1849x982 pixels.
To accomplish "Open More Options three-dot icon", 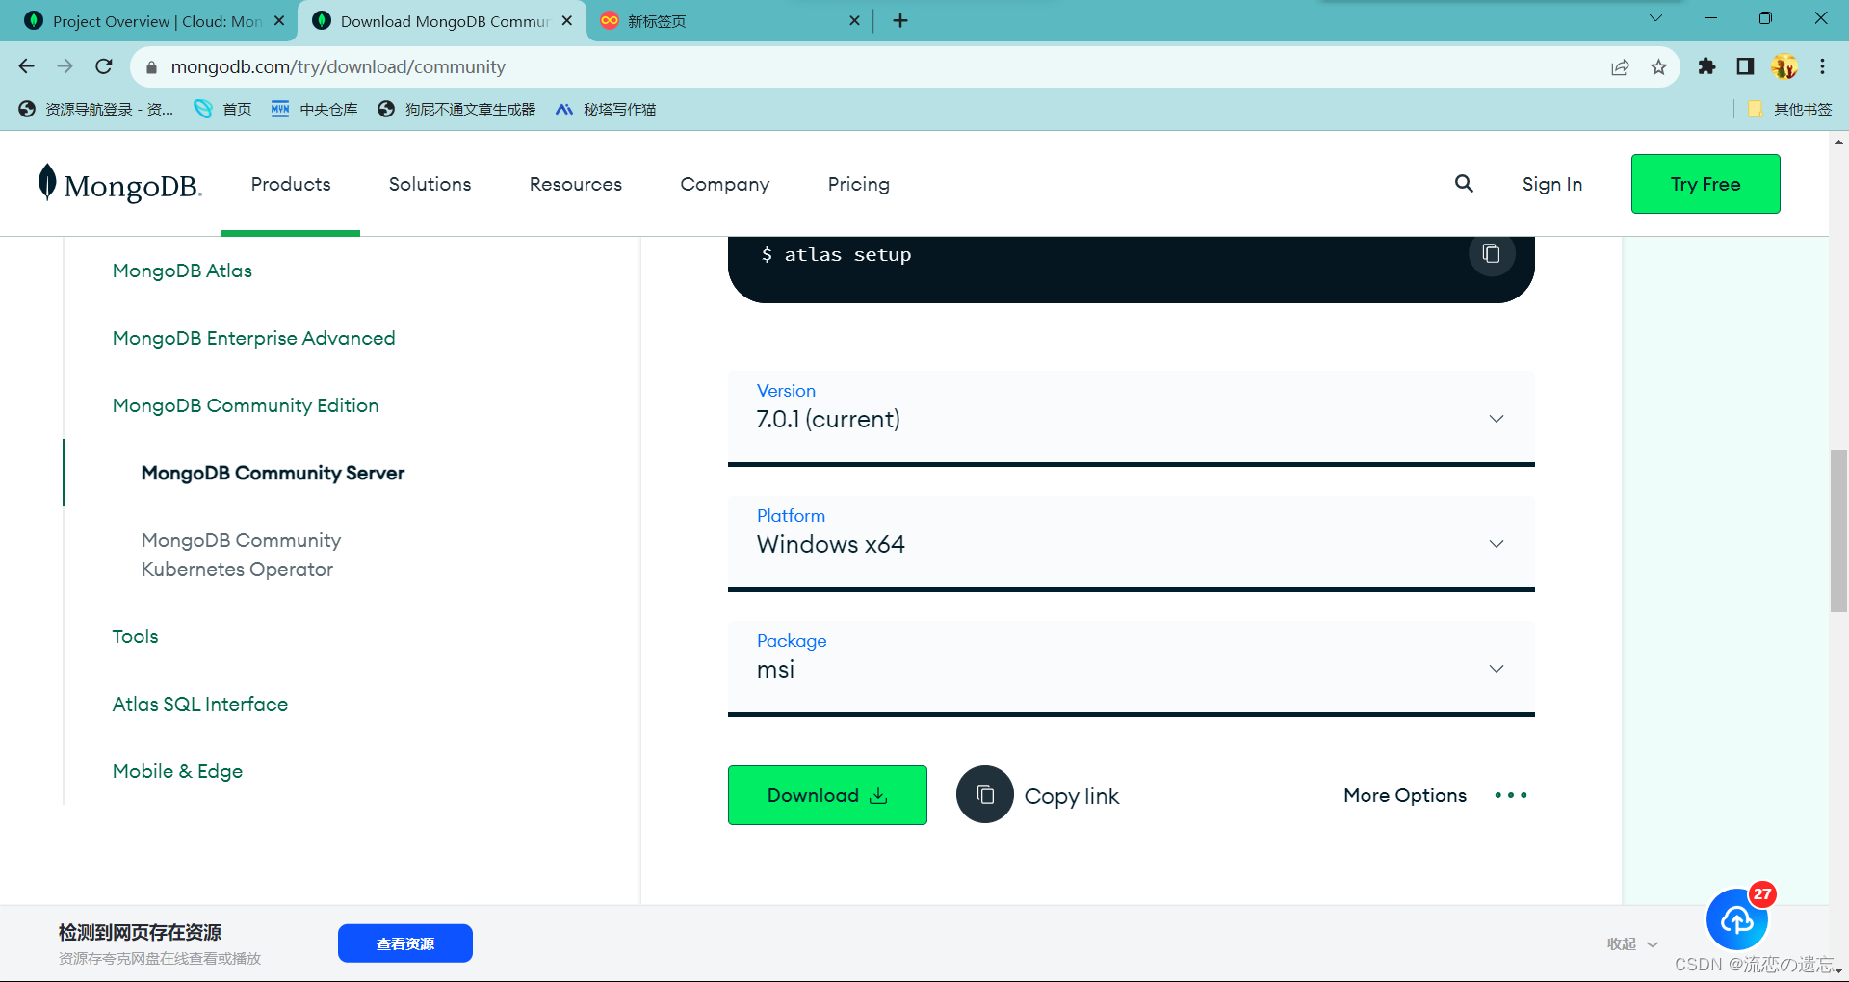I will coord(1510,795).
